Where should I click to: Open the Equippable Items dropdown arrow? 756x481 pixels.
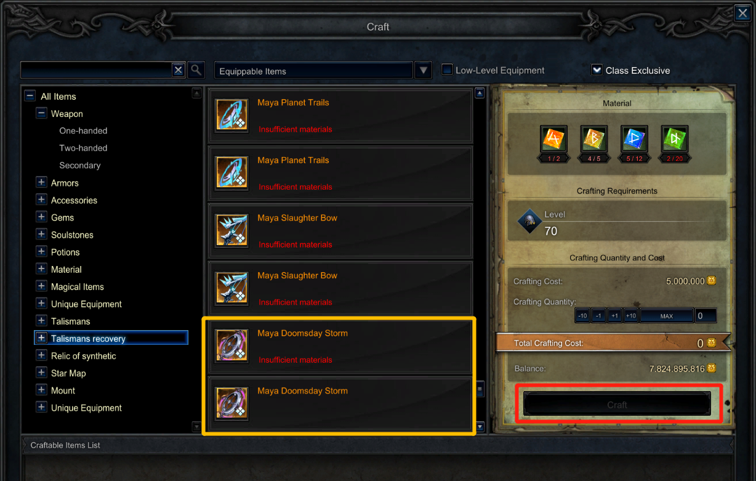pos(423,70)
